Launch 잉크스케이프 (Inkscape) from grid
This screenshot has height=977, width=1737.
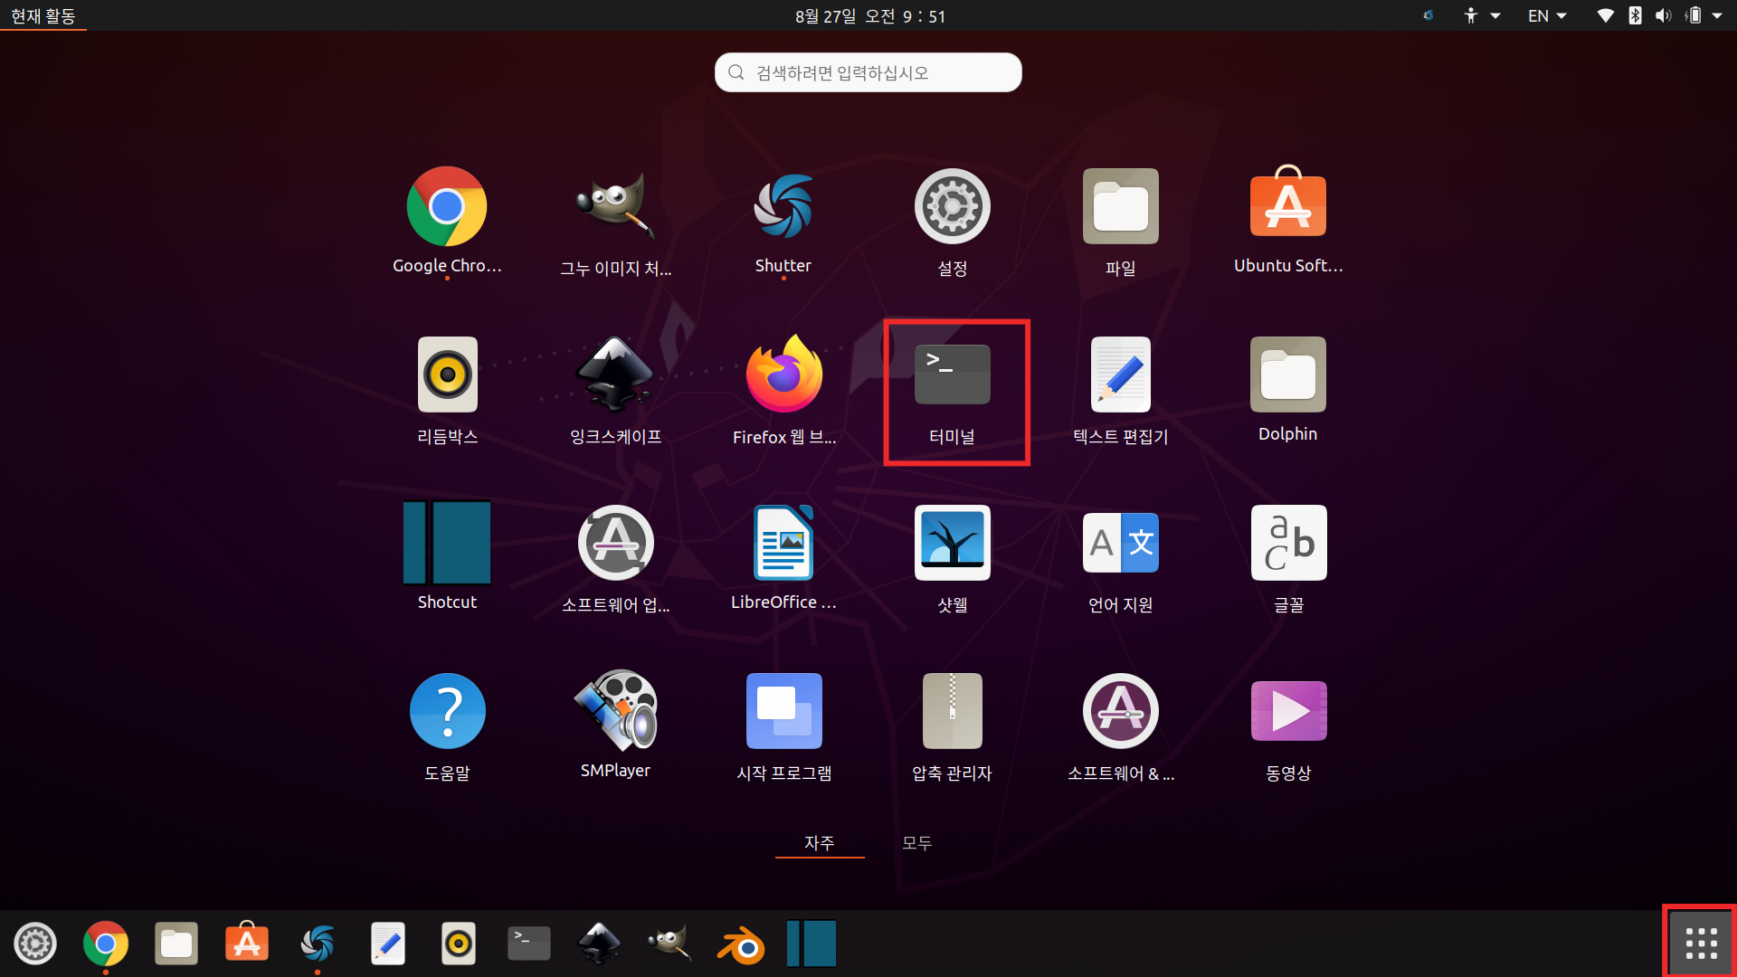click(615, 375)
